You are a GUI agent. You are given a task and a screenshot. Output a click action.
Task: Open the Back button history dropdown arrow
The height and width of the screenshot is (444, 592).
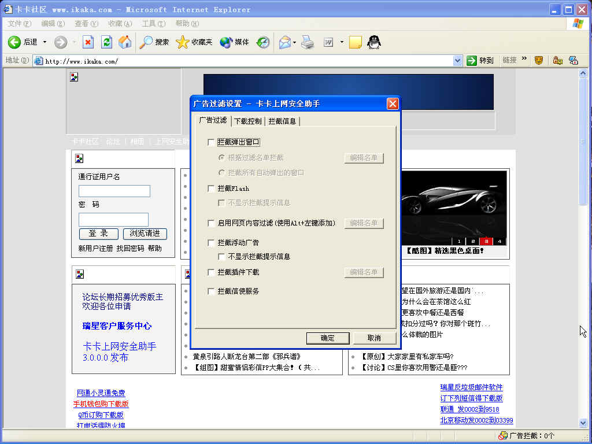[45, 42]
